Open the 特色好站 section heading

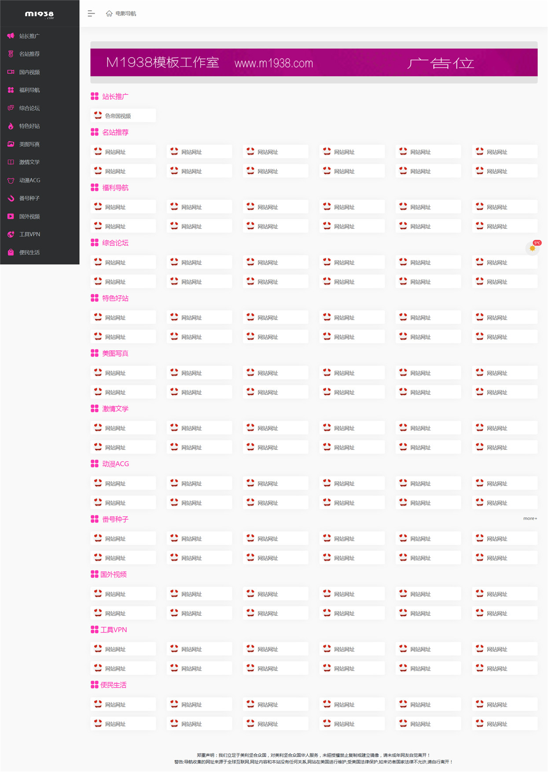coord(115,298)
